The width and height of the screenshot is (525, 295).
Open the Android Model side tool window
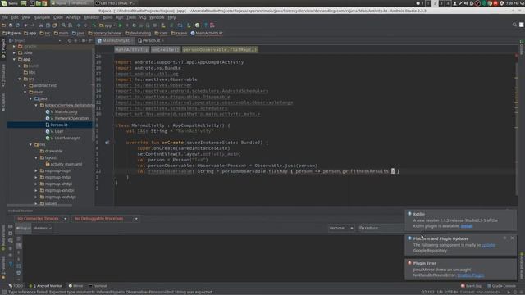click(x=522, y=265)
